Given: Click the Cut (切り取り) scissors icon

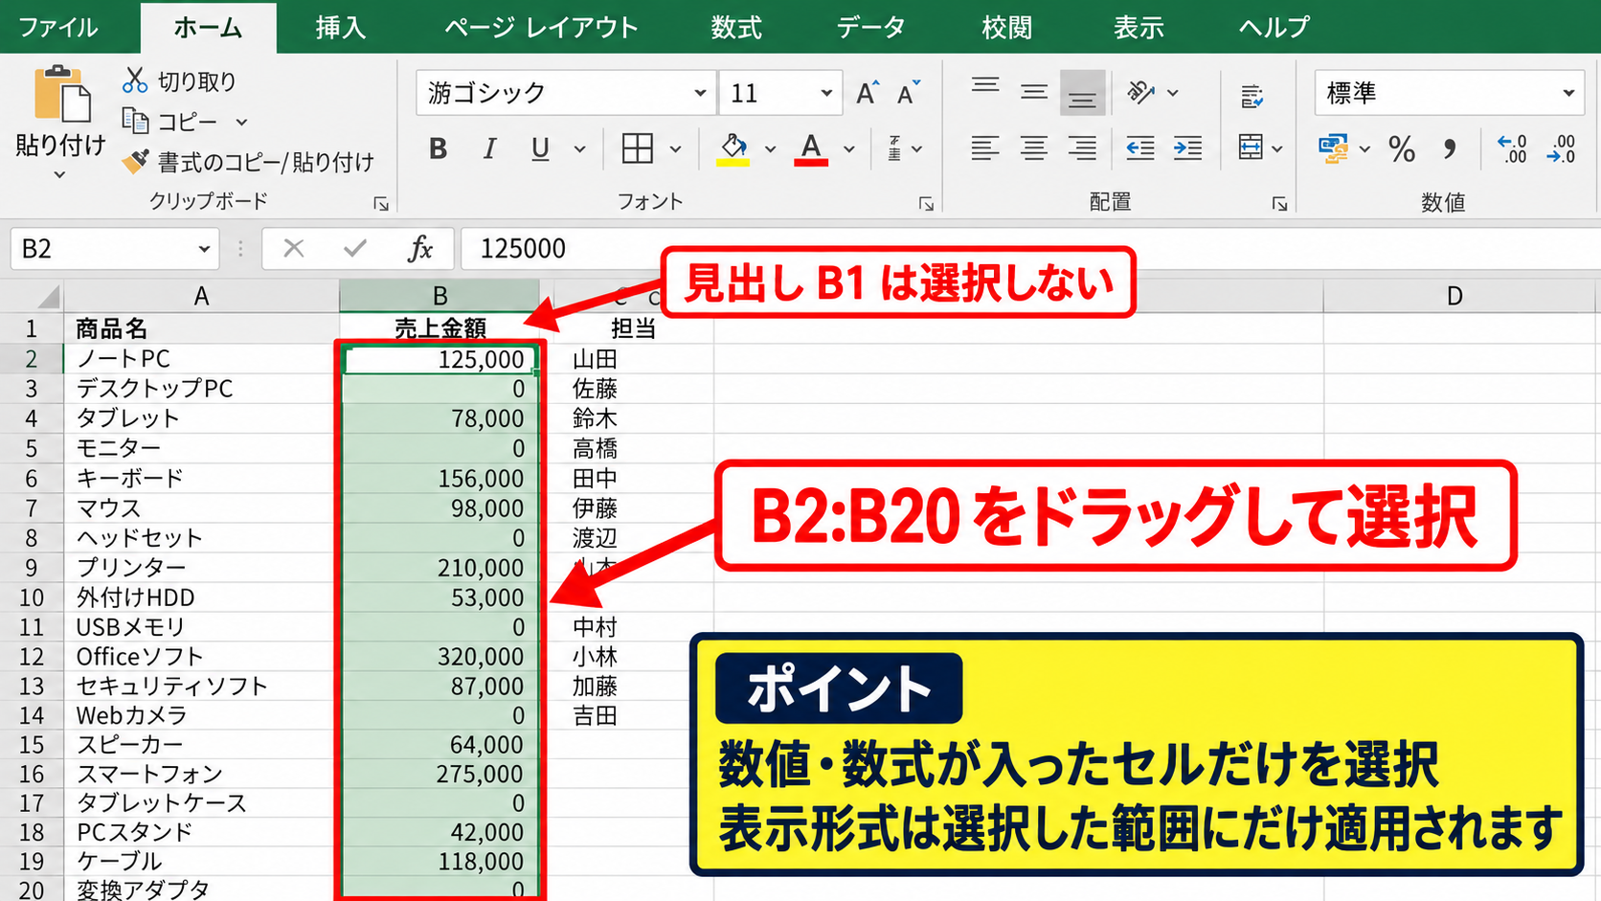Looking at the screenshot, I should pyautogui.click(x=134, y=80).
